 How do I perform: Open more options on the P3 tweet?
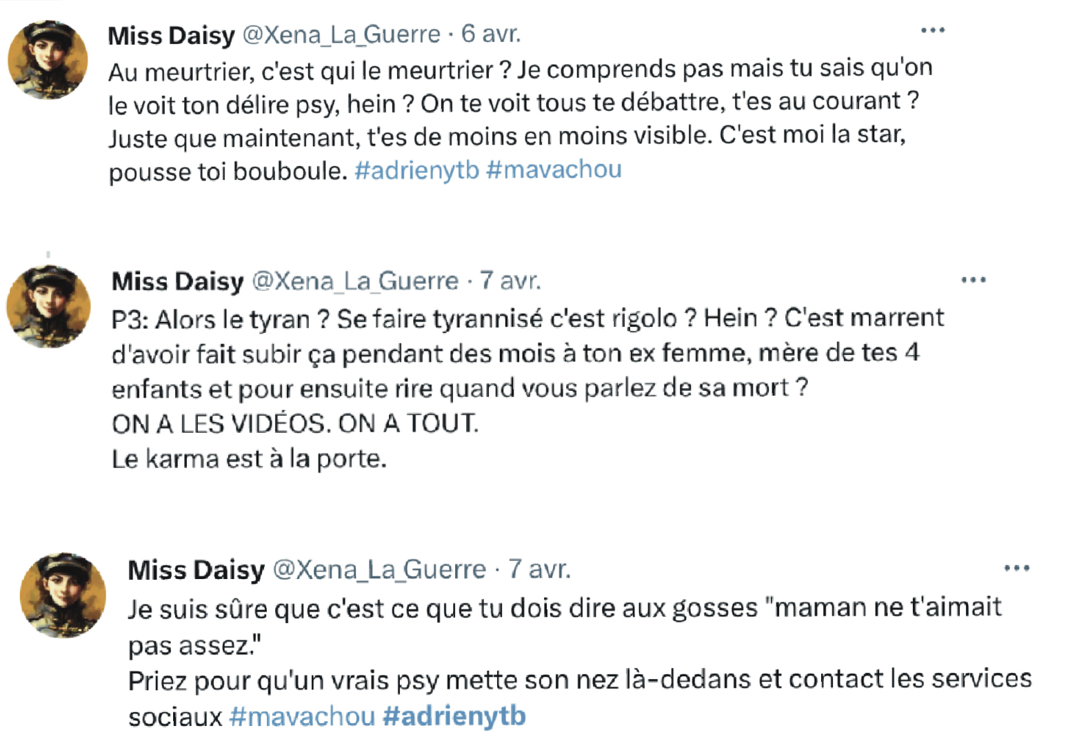tap(973, 281)
